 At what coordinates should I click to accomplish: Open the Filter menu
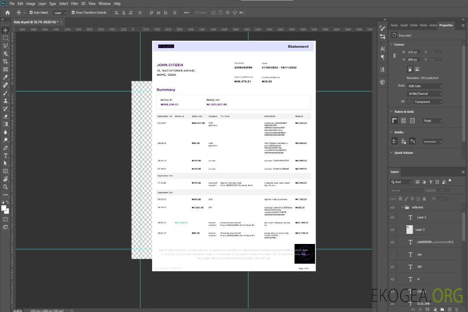coord(75,3)
